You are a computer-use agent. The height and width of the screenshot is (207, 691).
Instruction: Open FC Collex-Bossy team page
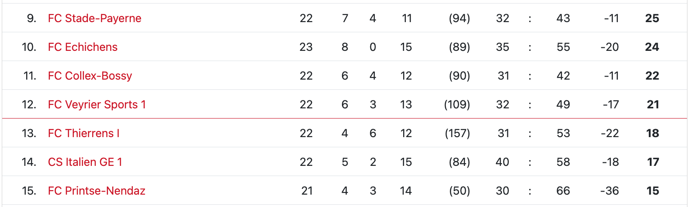coord(90,76)
